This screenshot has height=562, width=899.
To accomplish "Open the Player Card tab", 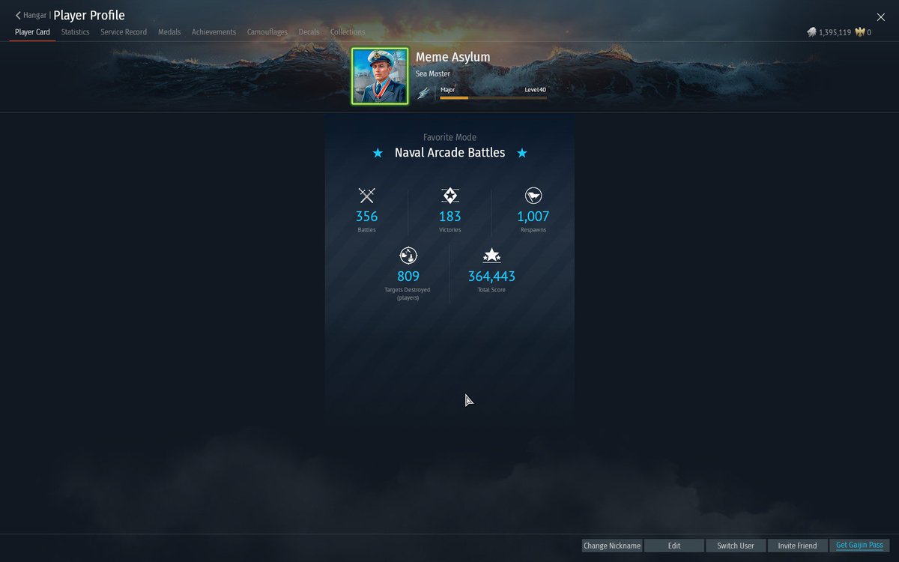I will pos(32,32).
